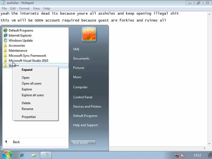212x159 pixels.
Task: Open Control Panel from the Start menu
Action: [83, 97]
